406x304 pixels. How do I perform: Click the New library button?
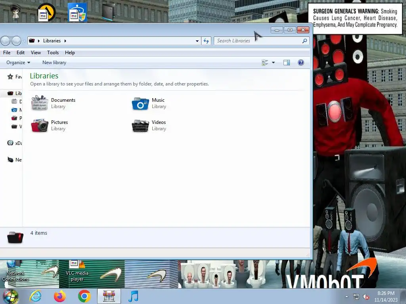pyautogui.click(x=54, y=63)
